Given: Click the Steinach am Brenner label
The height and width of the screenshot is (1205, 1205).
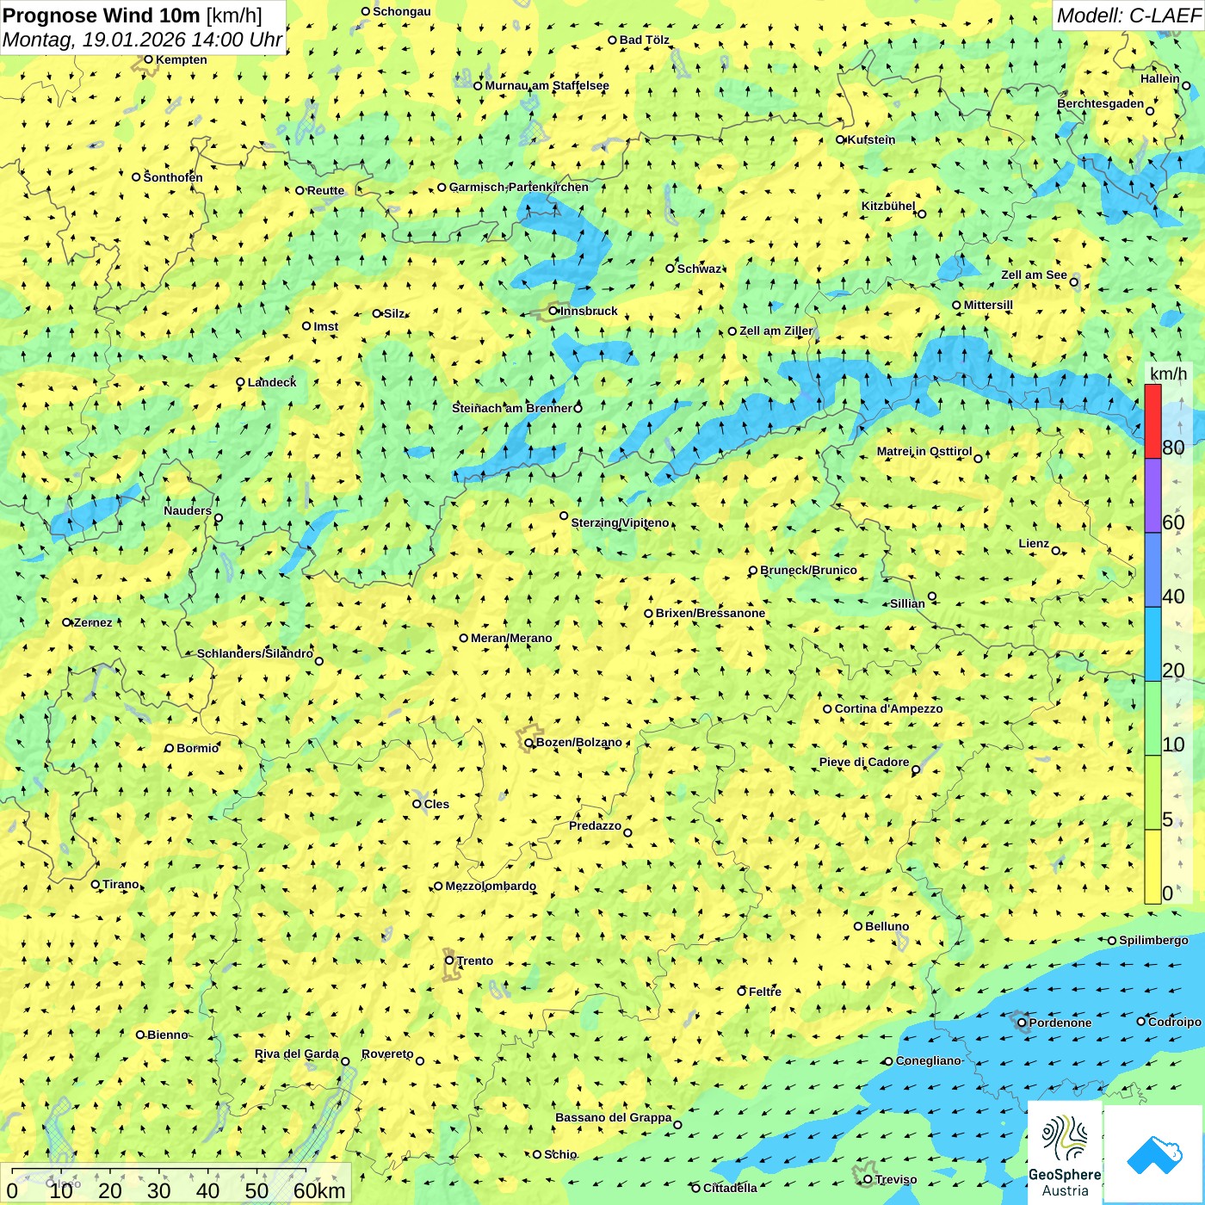Looking at the screenshot, I should coord(511,408).
